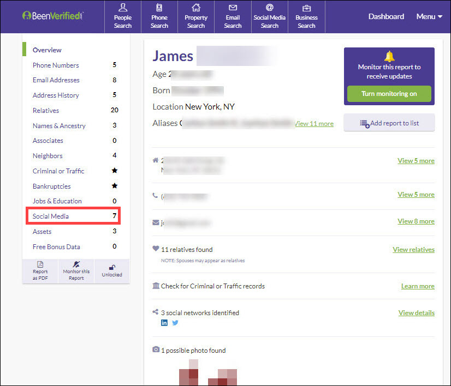
Task: Open Social Media section in sidebar
Action: [x=73, y=216]
